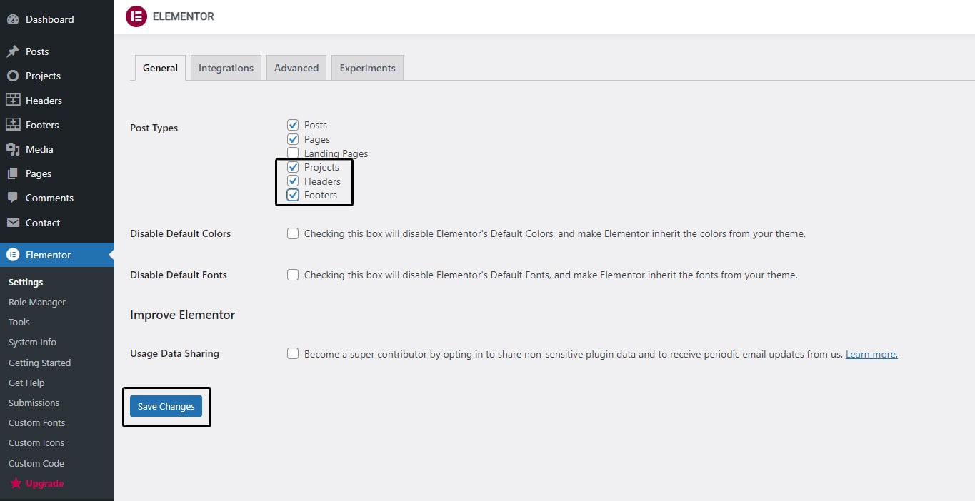Screen dimensions: 975x501
Task: Switch to the Advanced tab
Action: click(296, 68)
